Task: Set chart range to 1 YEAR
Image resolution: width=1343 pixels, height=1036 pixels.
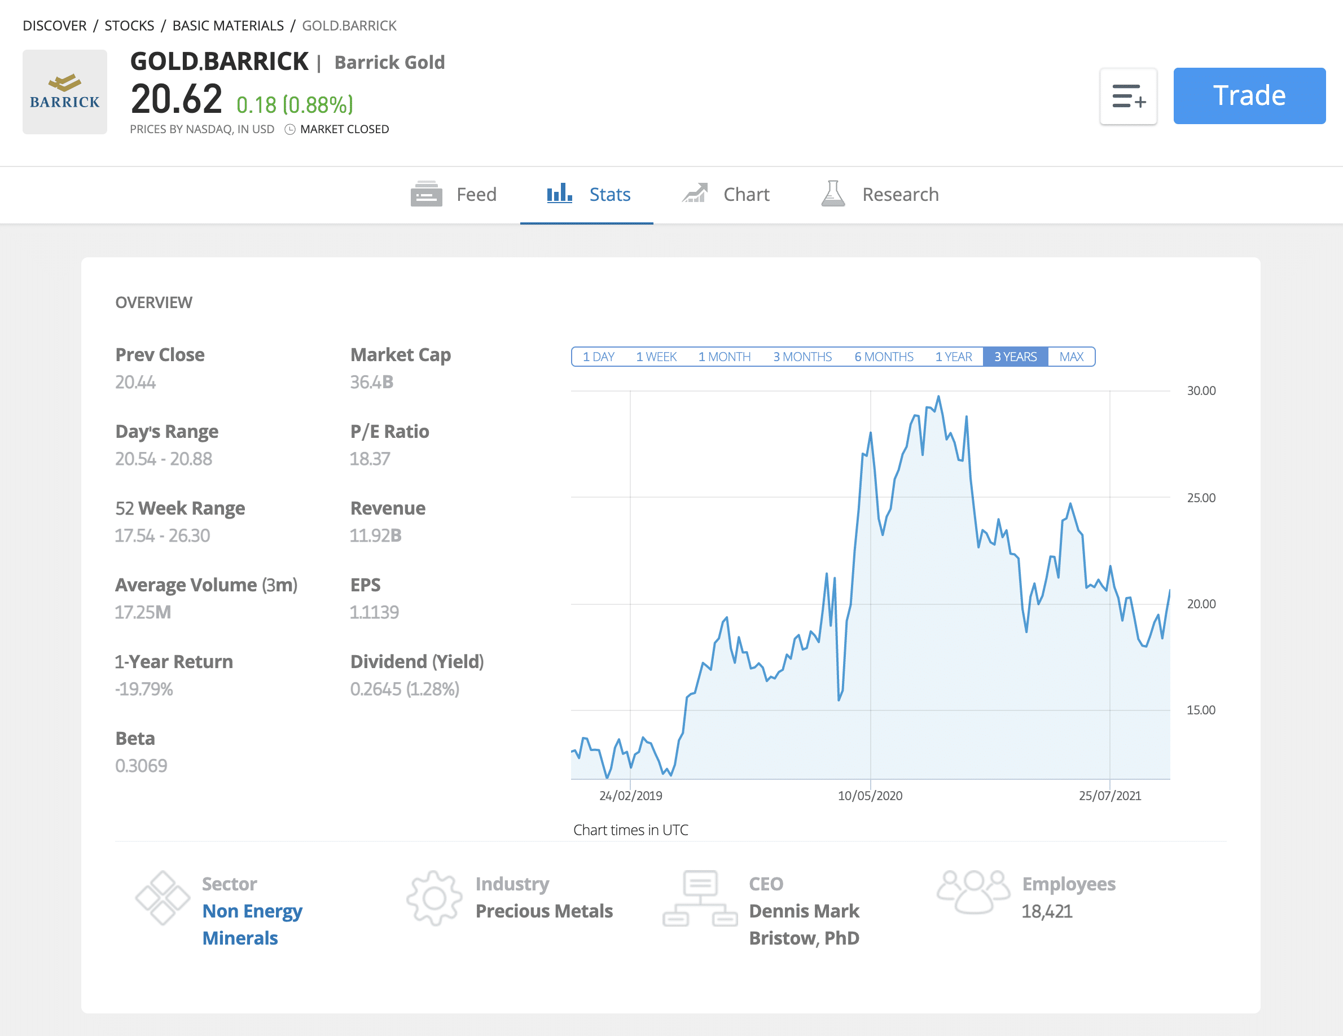Action: [954, 357]
